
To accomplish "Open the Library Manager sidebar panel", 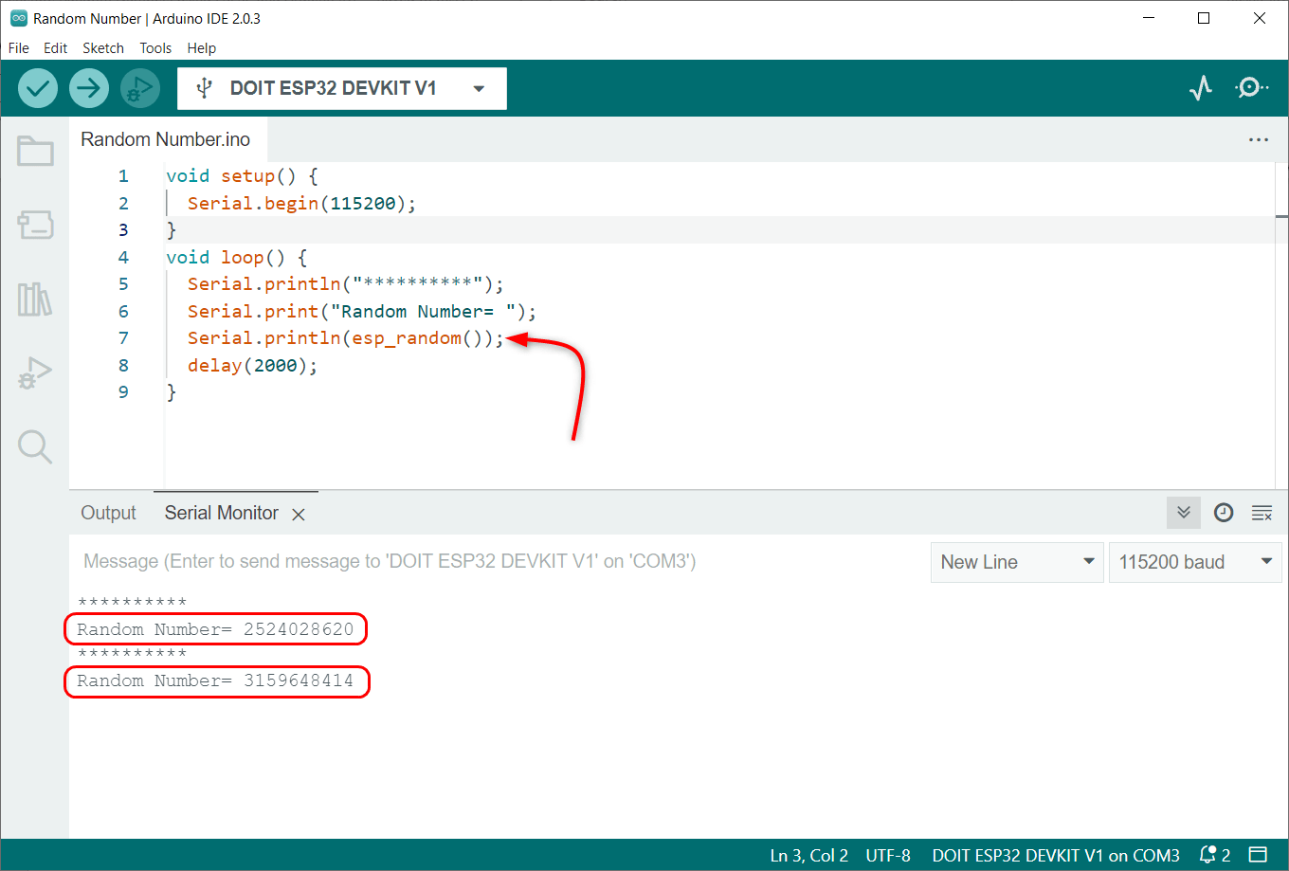I will (34, 299).
